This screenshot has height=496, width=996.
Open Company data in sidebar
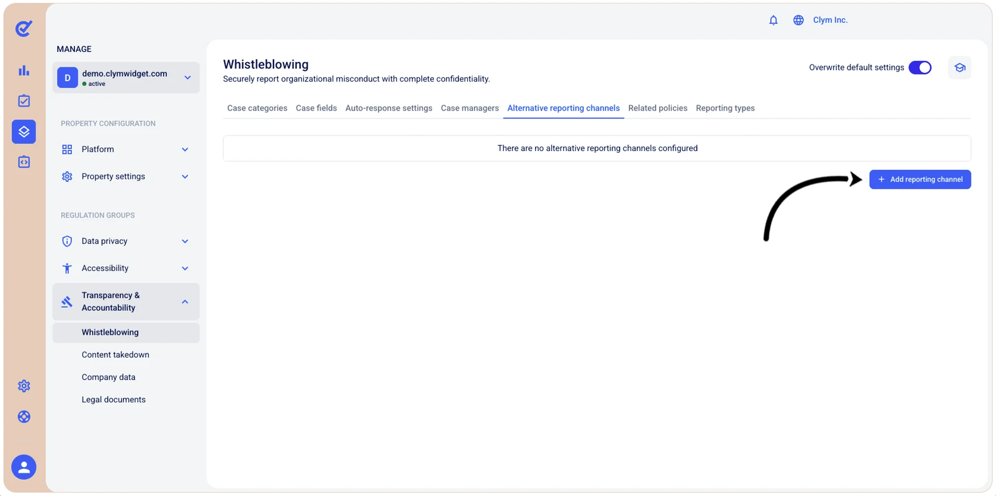(109, 377)
